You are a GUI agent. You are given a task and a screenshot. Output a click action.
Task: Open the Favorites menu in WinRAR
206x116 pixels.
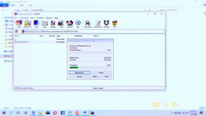(x=40, y=18)
